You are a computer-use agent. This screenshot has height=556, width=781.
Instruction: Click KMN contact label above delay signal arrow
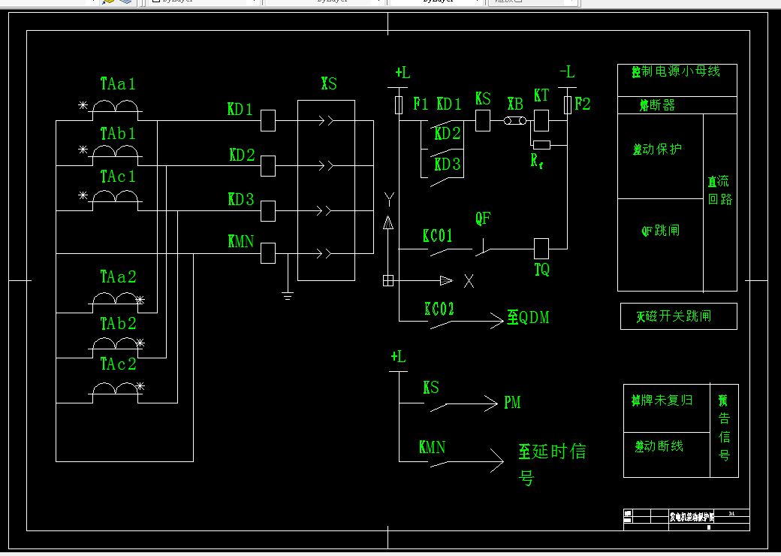pos(432,447)
